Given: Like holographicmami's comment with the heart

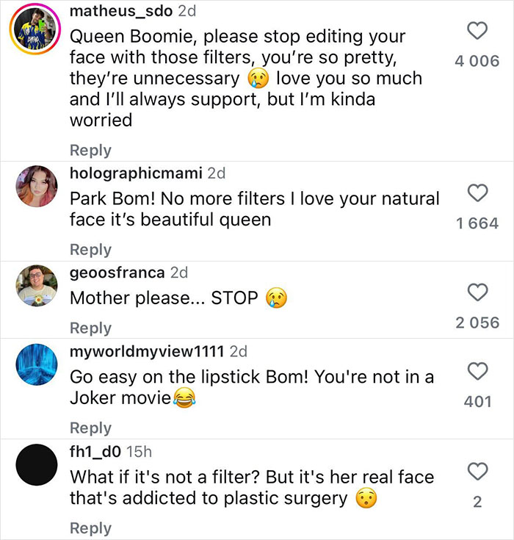Looking at the screenshot, I should (x=478, y=193).
